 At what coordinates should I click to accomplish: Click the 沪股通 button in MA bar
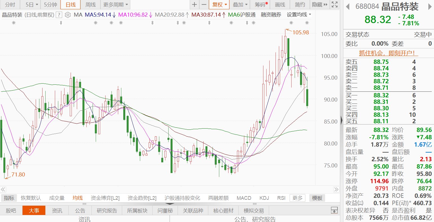(248, 15)
